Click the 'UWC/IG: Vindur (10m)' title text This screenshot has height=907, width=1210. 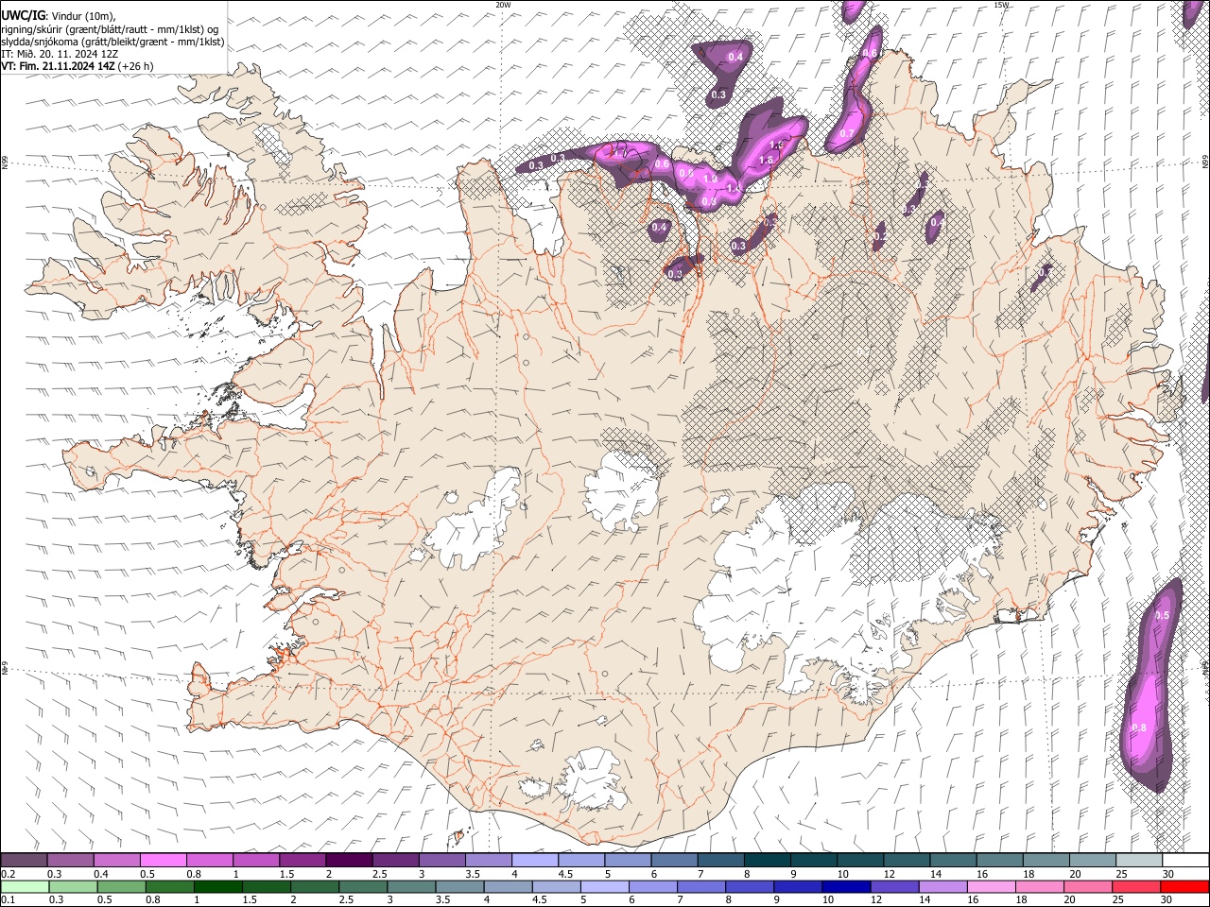click(58, 16)
